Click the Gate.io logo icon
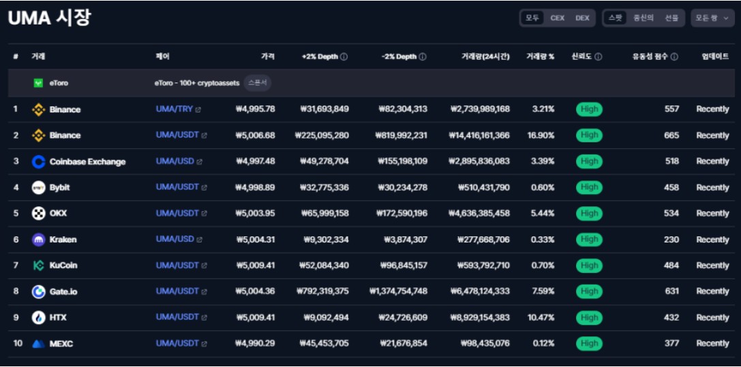Image resolution: width=741 pixels, height=367 pixels. [x=38, y=291]
